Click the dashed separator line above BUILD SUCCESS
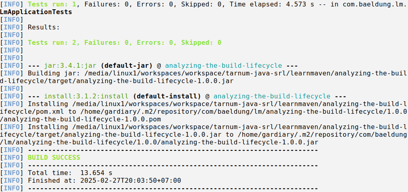Viewport: 408px width, 192px height. [173, 150]
